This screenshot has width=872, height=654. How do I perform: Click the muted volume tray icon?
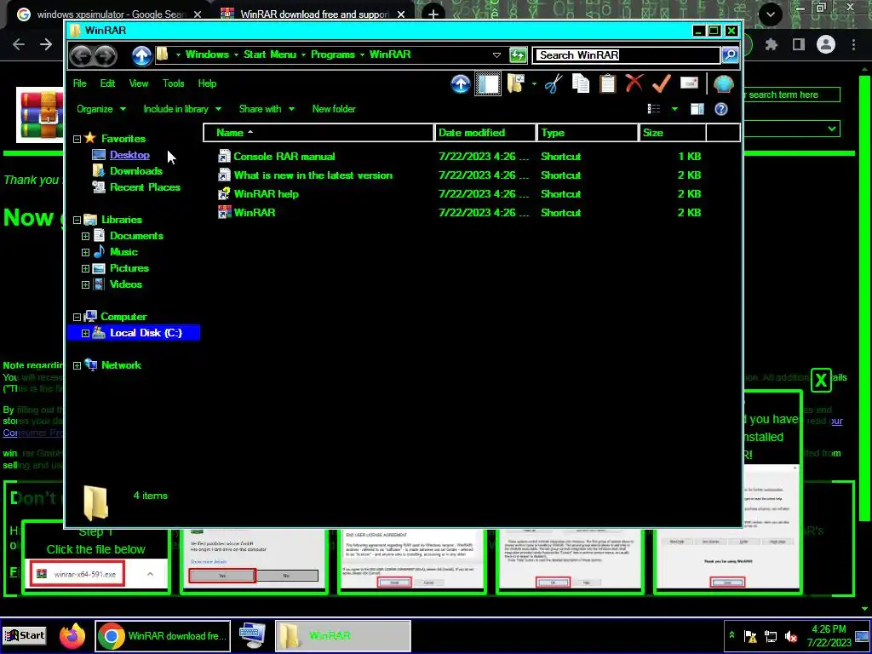790,636
